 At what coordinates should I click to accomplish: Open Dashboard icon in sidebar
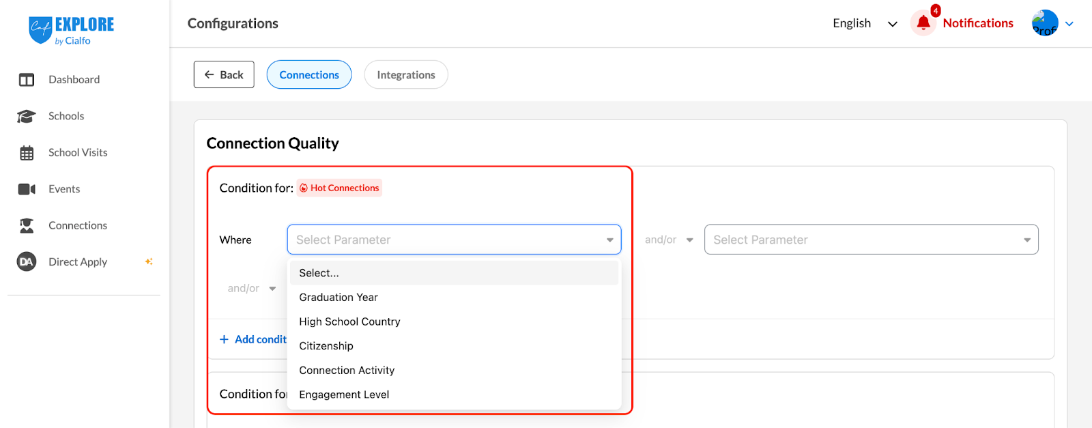click(27, 80)
